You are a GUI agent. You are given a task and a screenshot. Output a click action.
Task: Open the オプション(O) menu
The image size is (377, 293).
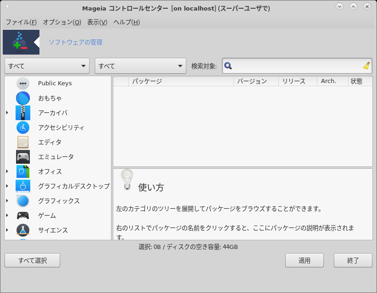click(x=62, y=22)
